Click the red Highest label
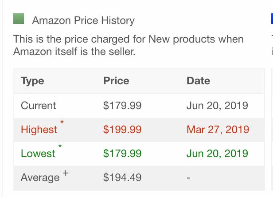 [39, 130]
